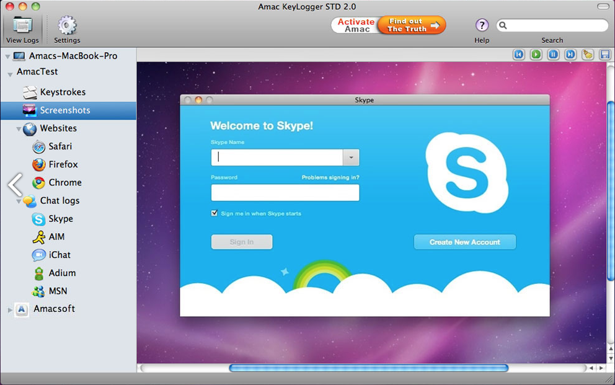The width and height of the screenshot is (615, 385).
Task: Select the Amacsoft user icon
Action: 22,309
